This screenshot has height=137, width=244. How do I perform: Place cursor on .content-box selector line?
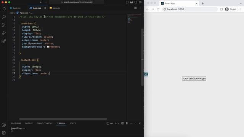point(29,60)
